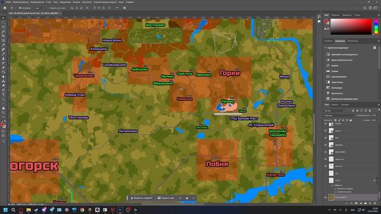Select the Lasso tool

3,27
